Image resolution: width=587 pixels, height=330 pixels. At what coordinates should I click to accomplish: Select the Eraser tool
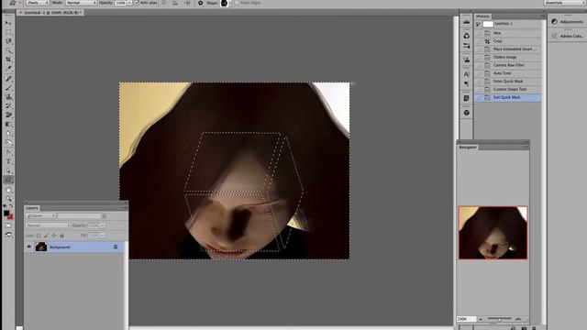(x=8, y=115)
